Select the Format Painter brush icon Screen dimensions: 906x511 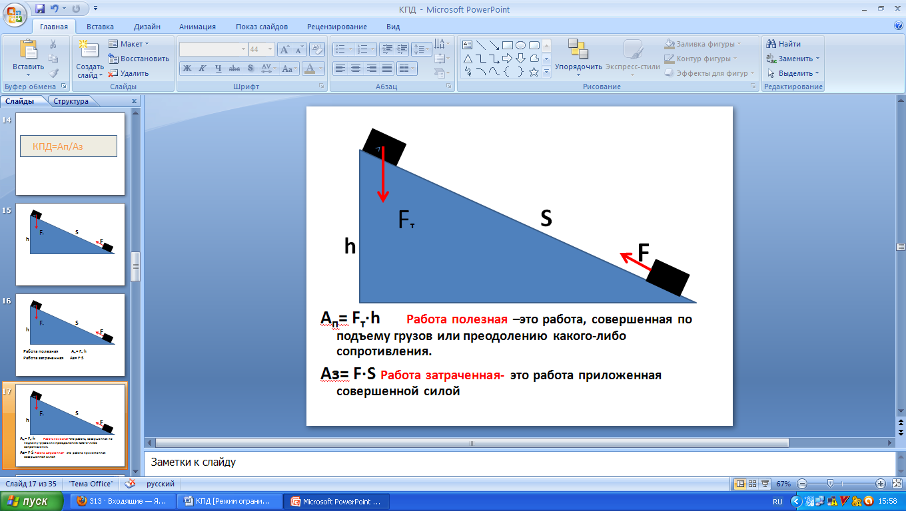[x=53, y=73]
